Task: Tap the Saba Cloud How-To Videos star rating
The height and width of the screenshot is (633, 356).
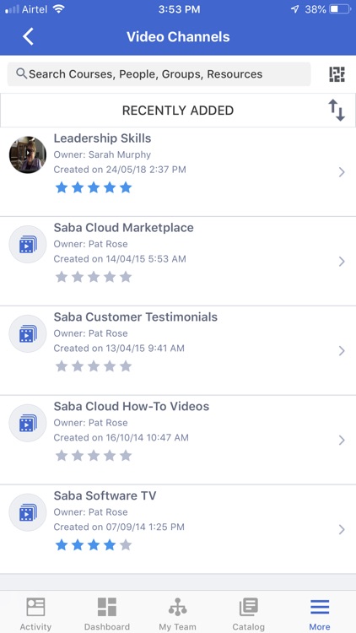Action: coord(94,456)
